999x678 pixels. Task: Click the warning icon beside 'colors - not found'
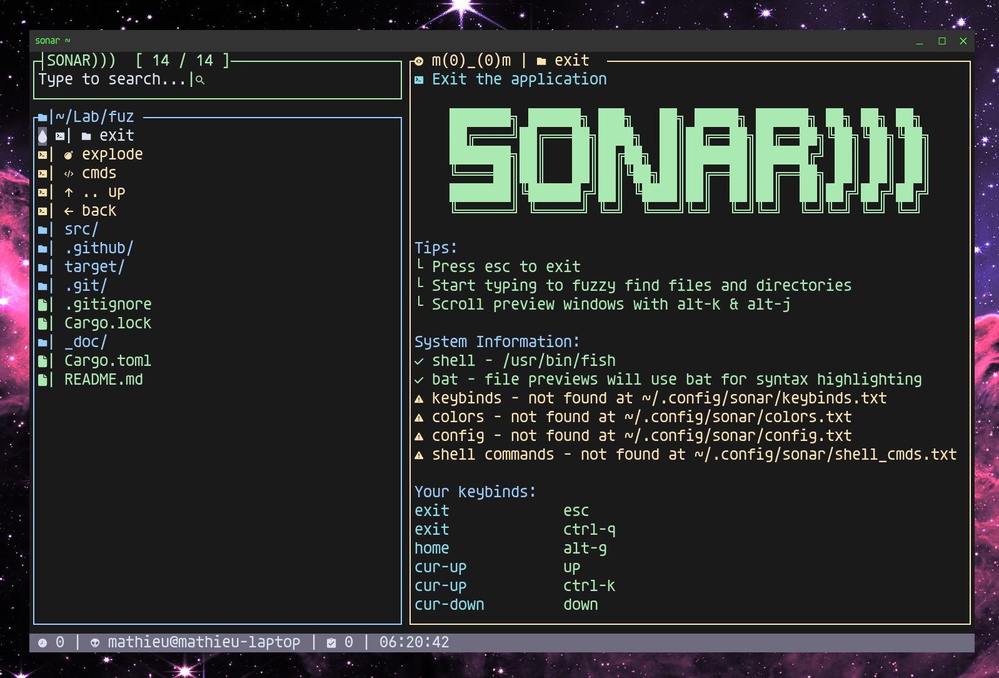pos(419,418)
